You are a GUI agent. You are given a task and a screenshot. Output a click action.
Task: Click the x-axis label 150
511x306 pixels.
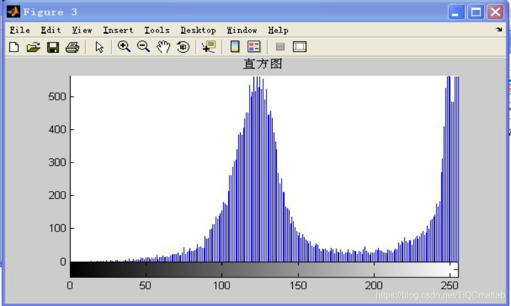298,286
